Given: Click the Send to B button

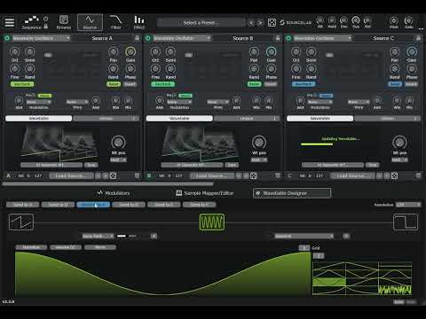Looking at the screenshot, I should (x=58, y=205).
